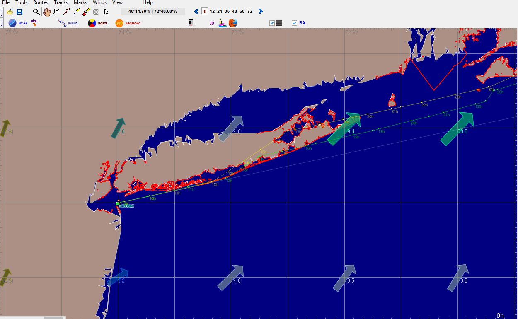Select the 24 hour forecast step

(220, 12)
